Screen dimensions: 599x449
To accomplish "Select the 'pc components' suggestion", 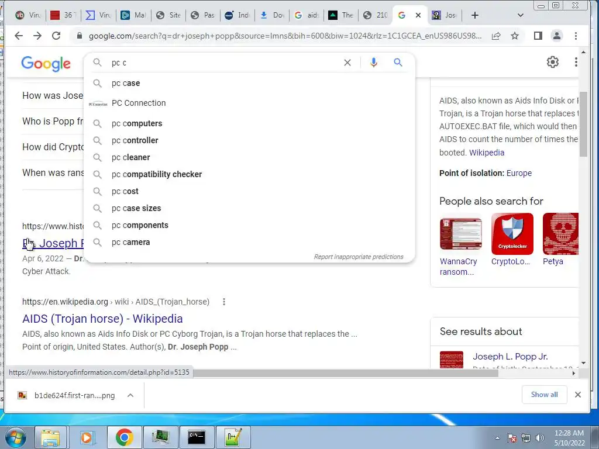I will pyautogui.click(x=249, y=225).
